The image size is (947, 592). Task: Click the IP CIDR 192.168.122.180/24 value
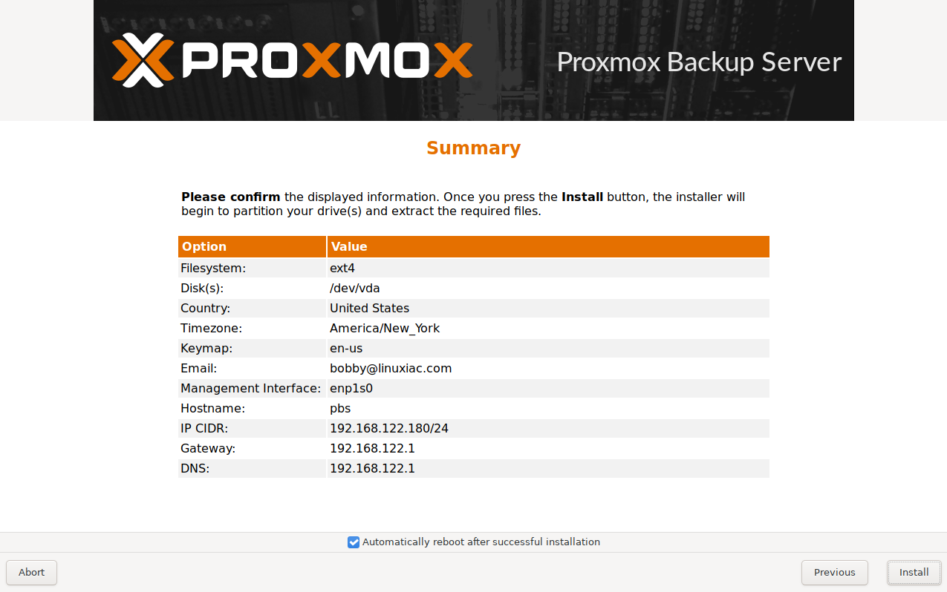coord(389,428)
